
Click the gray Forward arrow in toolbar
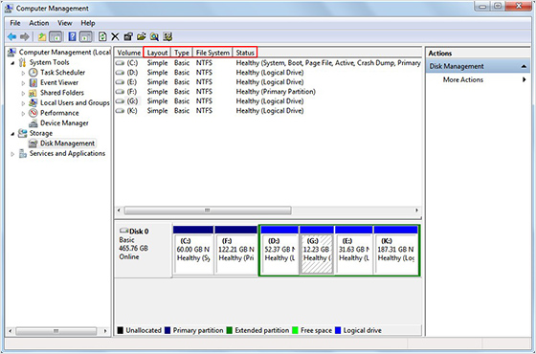25,36
